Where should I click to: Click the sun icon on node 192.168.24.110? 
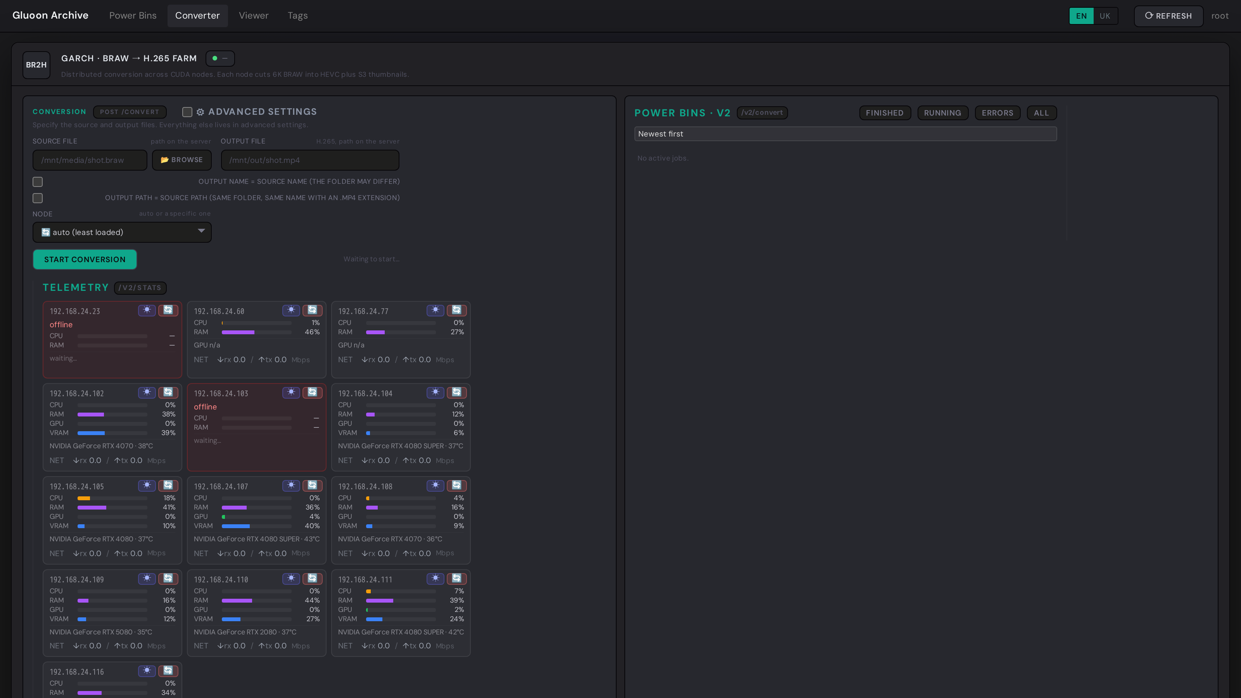click(x=291, y=579)
